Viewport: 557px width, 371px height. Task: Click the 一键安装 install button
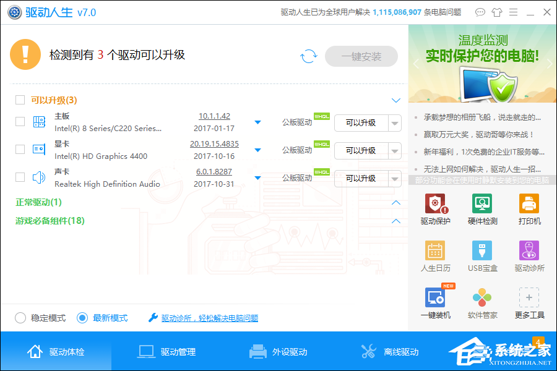coord(361,56)
